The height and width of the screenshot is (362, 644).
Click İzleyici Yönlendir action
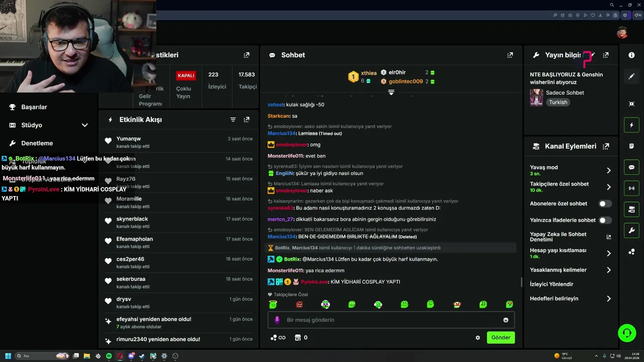click(551, 284)
